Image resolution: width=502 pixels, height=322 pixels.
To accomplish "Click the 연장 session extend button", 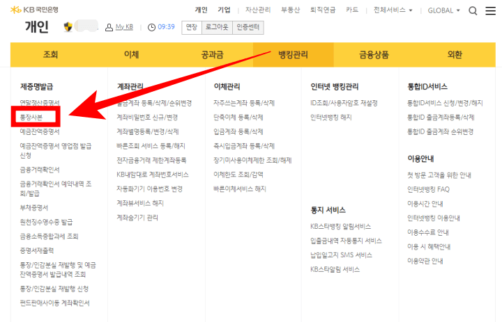I will coord(192,28).
